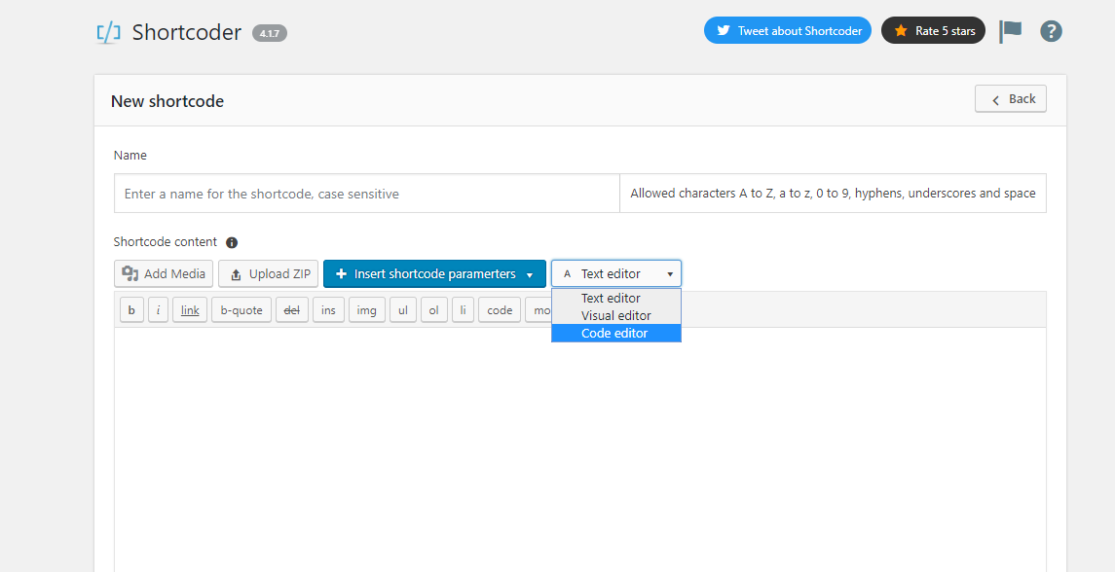Click the Shortcode content info icon
The width and height of the screenshot is (1115, 572).
tap(232, 243)
